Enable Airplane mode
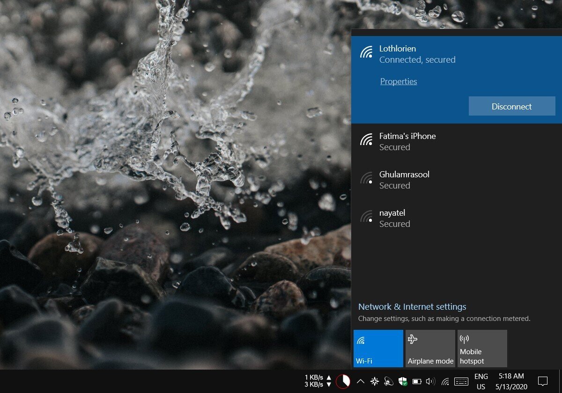This screenshot has height=393, width=562. pos(430,348)
